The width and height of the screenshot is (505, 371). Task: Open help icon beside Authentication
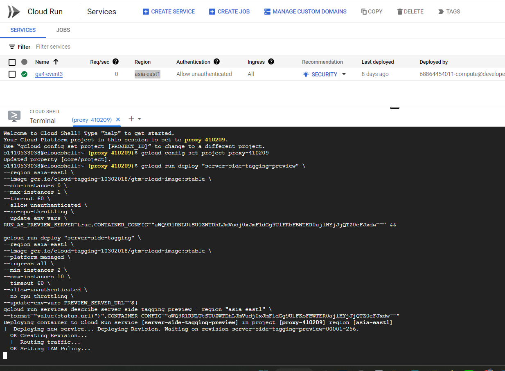tap(216, 62)
